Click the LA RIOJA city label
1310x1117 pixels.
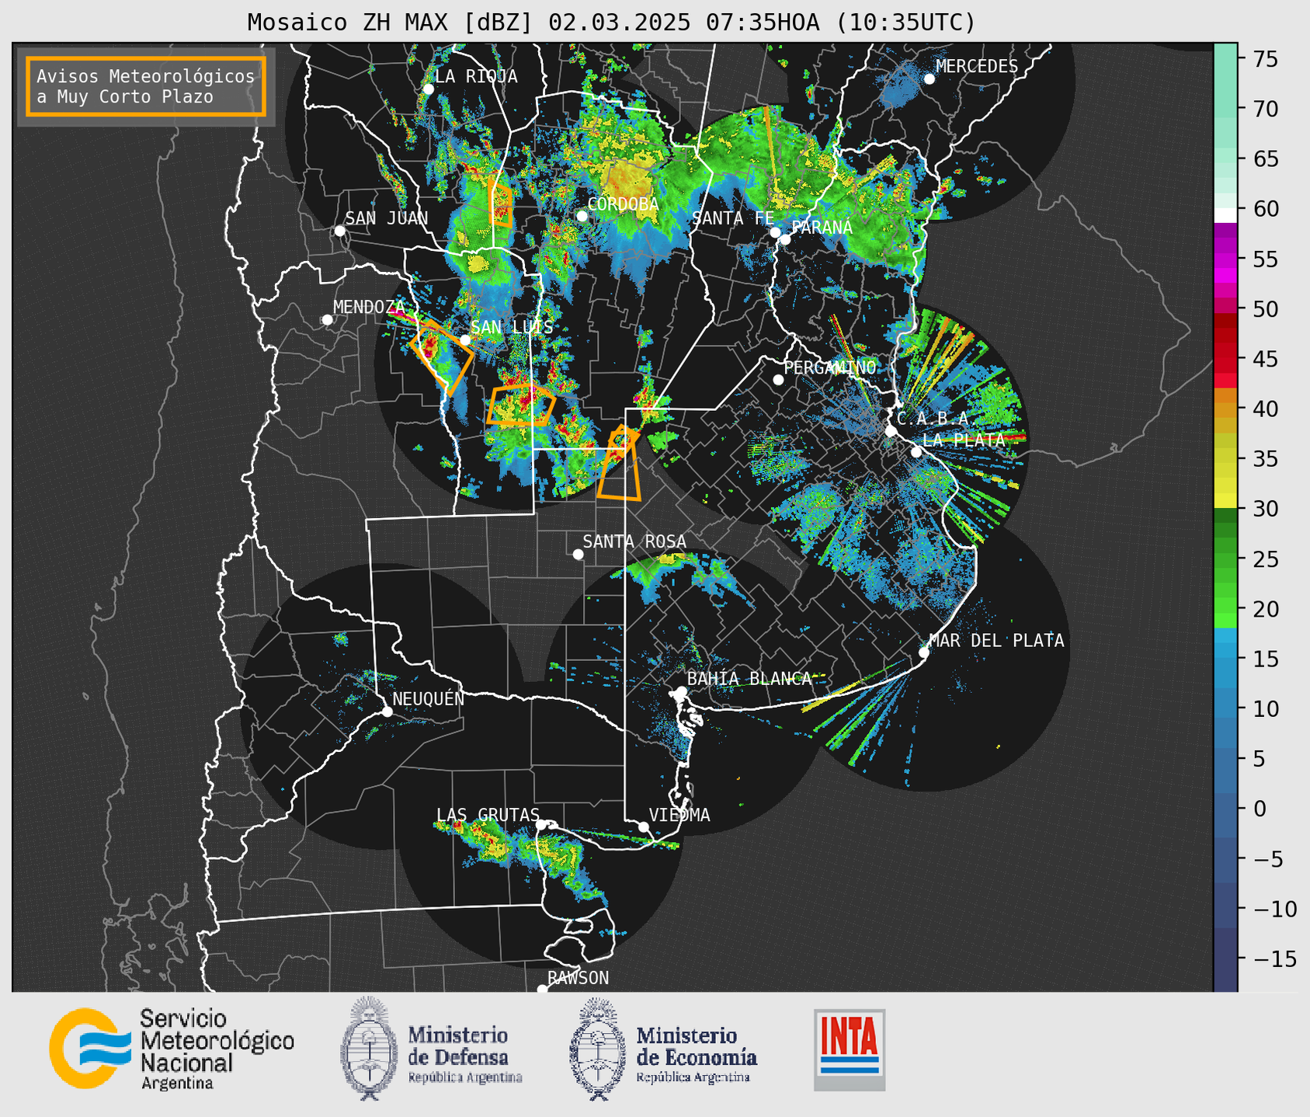coord(476,76)
